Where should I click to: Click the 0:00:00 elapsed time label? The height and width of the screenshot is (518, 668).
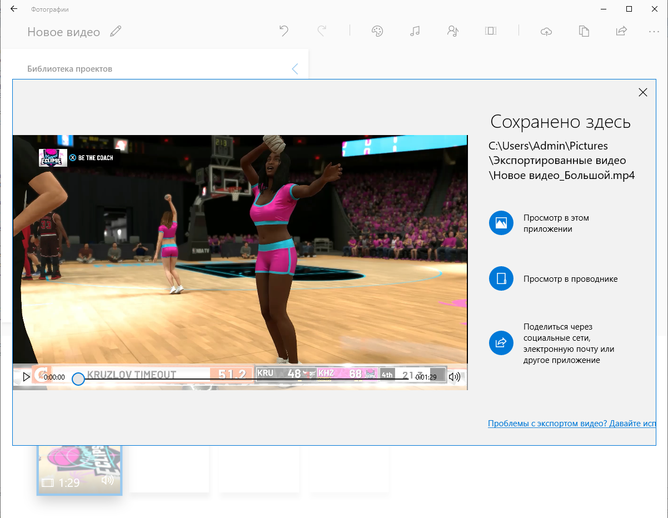pyautogui.click(x=54, y=377)
